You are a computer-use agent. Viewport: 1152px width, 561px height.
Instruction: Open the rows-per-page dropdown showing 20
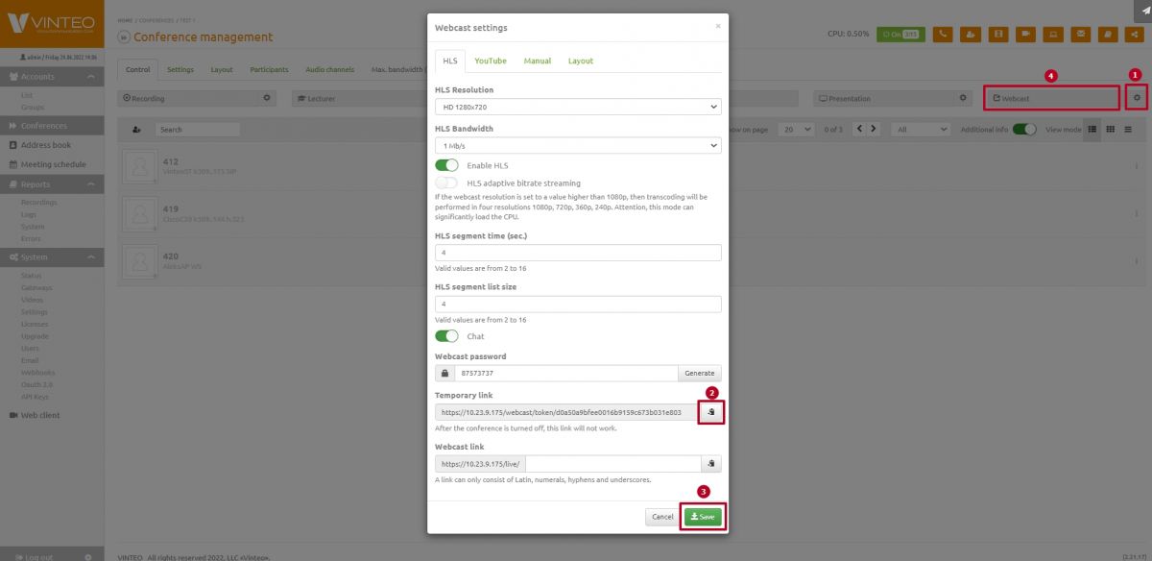[x=798, y=129]
